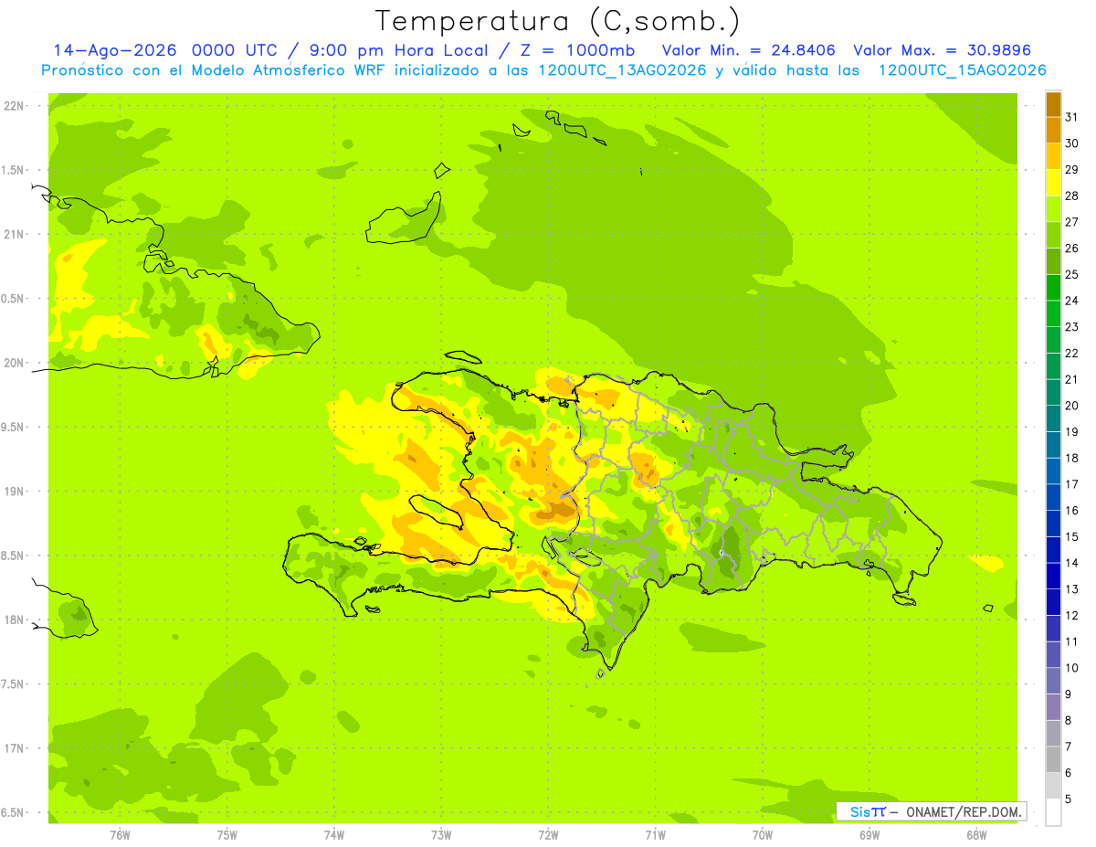Screen dimensions: 1096x847
Task: Pick the yellow swatch between legend 28 and 29
Action: click(x=1053, y=183)
